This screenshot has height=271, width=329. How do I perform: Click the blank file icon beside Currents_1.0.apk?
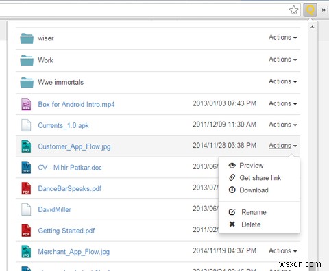26,125
